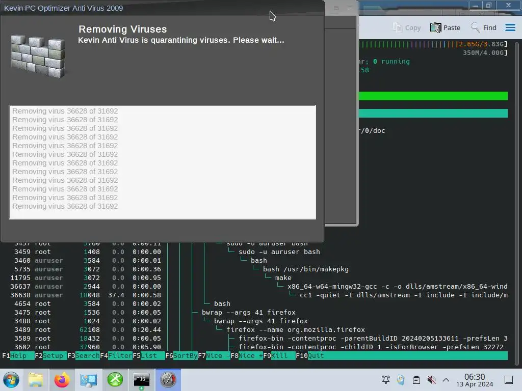Open the clock showing 06:30
The image size is (522, 391).
[475, 380]
